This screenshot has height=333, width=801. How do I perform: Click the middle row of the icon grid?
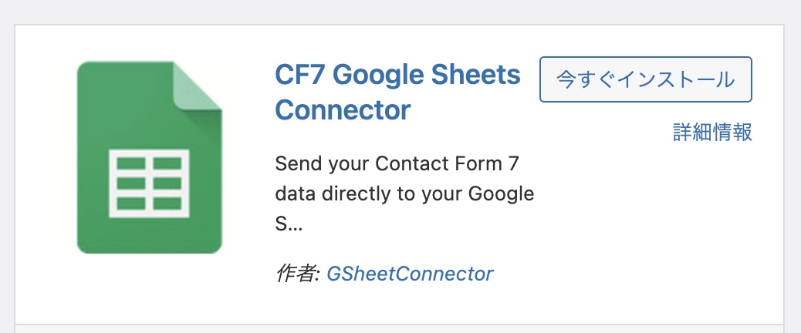(148, 184)
